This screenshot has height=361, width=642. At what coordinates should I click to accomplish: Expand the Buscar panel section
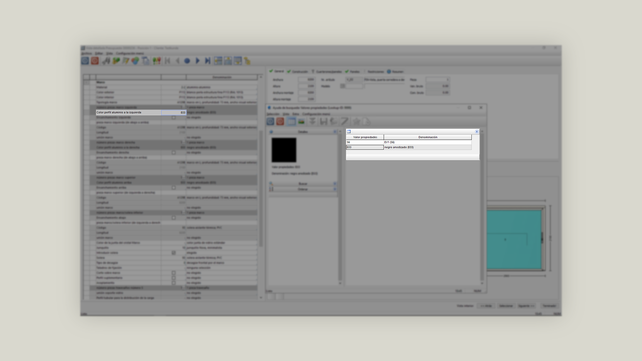coord(303,184)
